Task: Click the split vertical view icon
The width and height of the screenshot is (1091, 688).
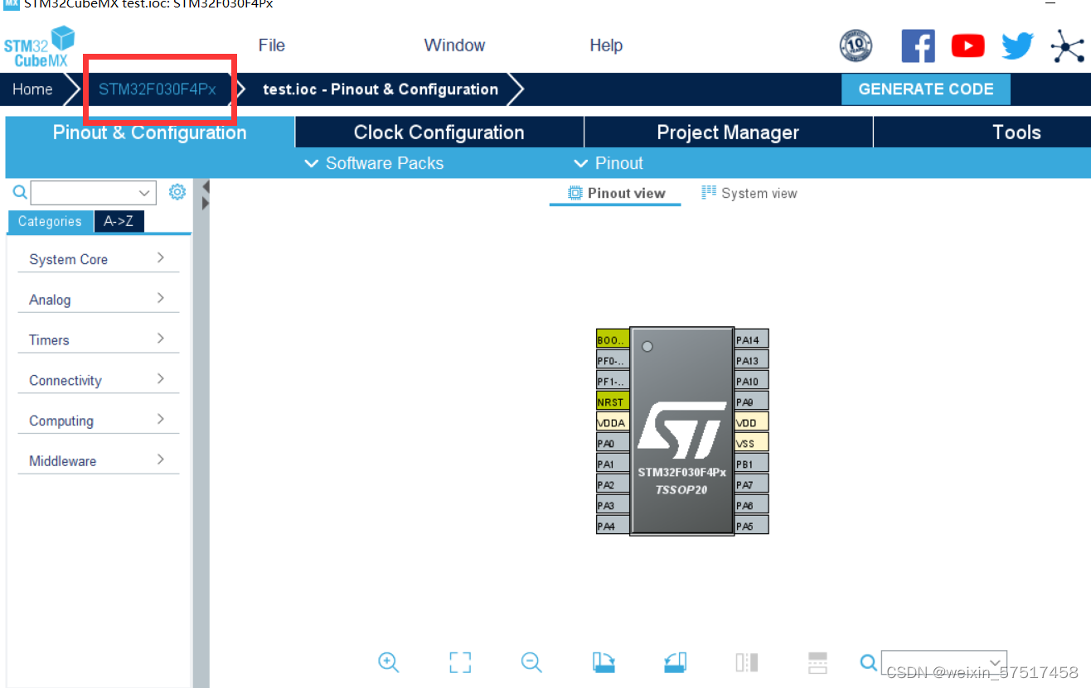Action: tap(746, 662)
